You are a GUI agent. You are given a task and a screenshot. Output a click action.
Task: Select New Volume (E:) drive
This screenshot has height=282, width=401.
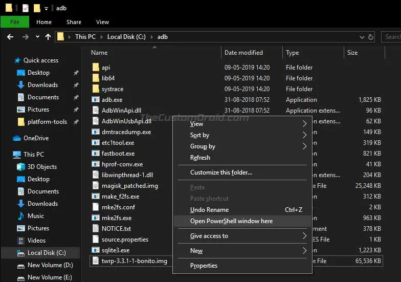(x=50, y=277)
